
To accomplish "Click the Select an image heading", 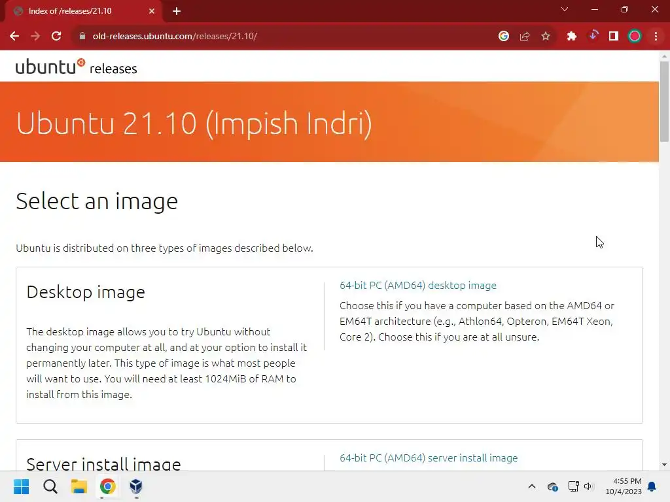I will pos(97,201).
